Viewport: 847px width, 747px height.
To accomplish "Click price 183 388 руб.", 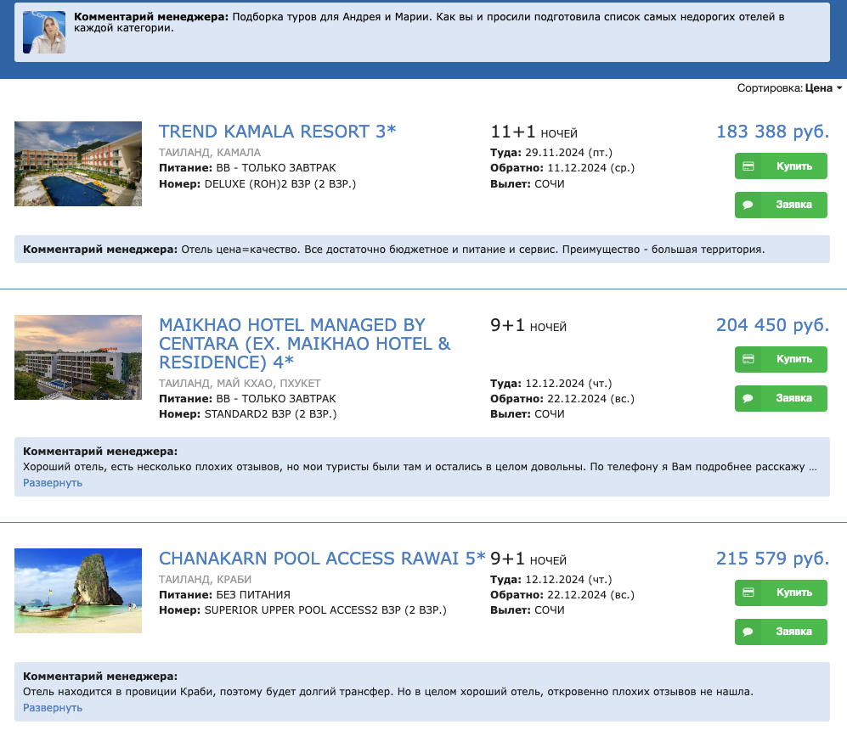I will [x=772, y=132].
